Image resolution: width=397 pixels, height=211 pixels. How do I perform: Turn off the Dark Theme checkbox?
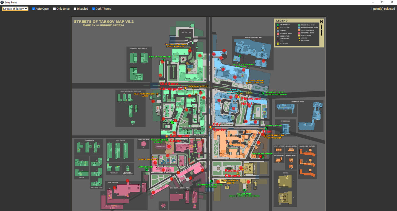tap(94, 9)
